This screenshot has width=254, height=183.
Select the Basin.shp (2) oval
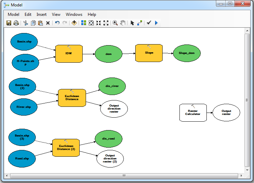point(22,87)
